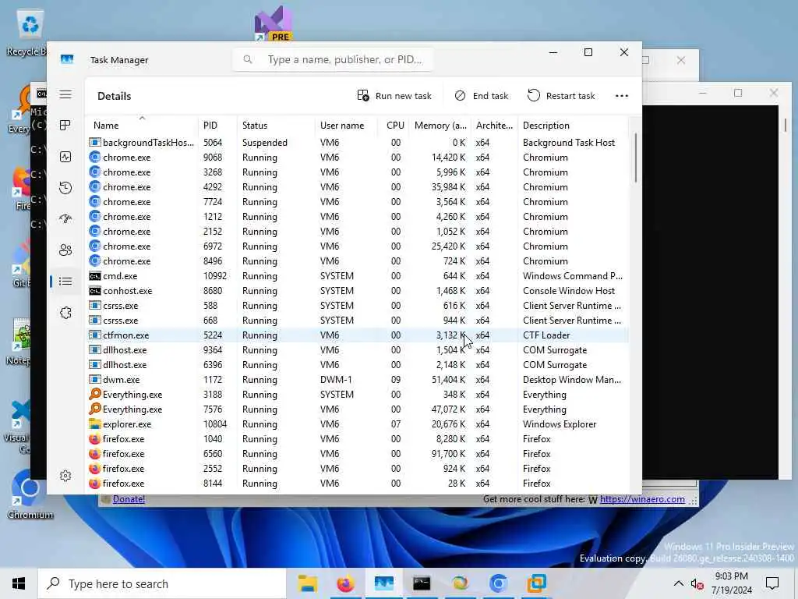
Task: Click the Suspended status cell
Action: [x=265, y=143]
